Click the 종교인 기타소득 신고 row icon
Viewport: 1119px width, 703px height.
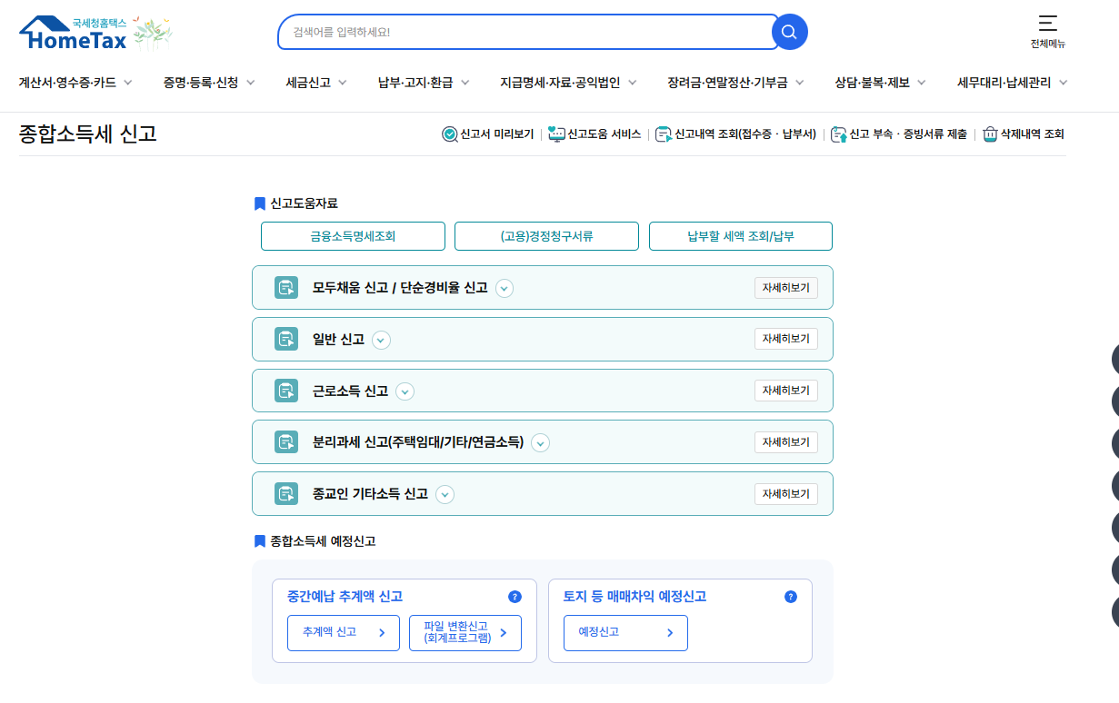(286, 493)
